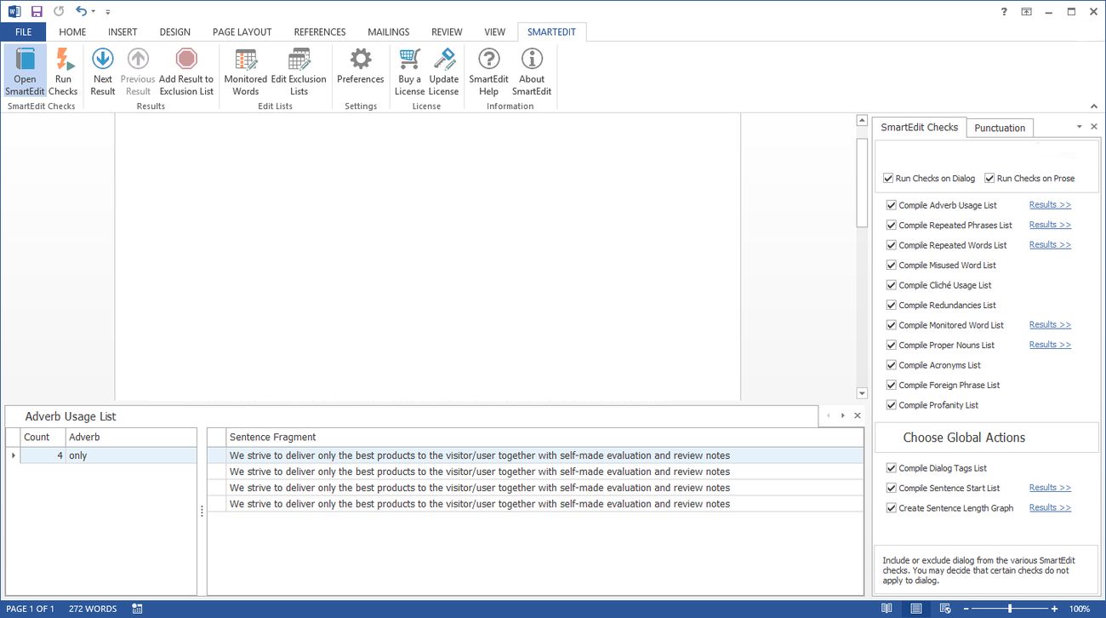The width and height of the screenshot is (1106, 618).
Task: Open Results for Sentence Start List
Action: tap(1050, 488)
